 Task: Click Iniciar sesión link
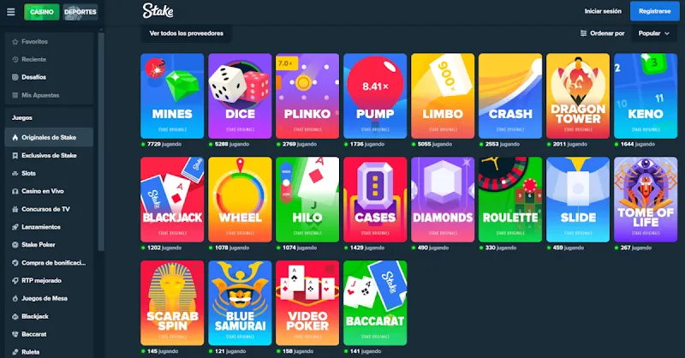[x=603, y=11]
